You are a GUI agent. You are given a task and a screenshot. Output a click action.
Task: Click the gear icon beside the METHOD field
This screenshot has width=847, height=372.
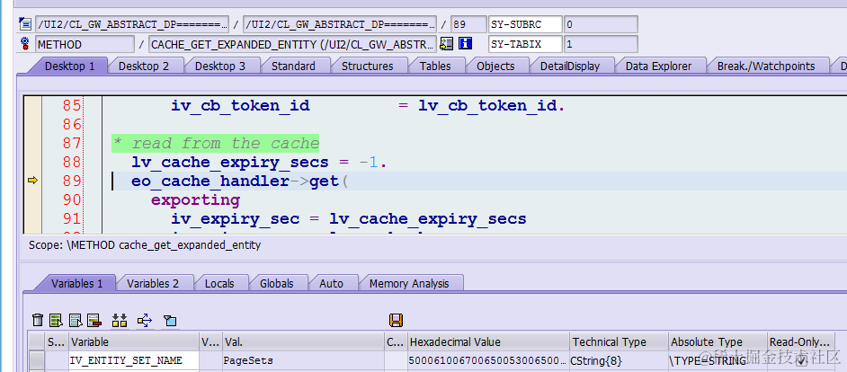pos(25,44)
